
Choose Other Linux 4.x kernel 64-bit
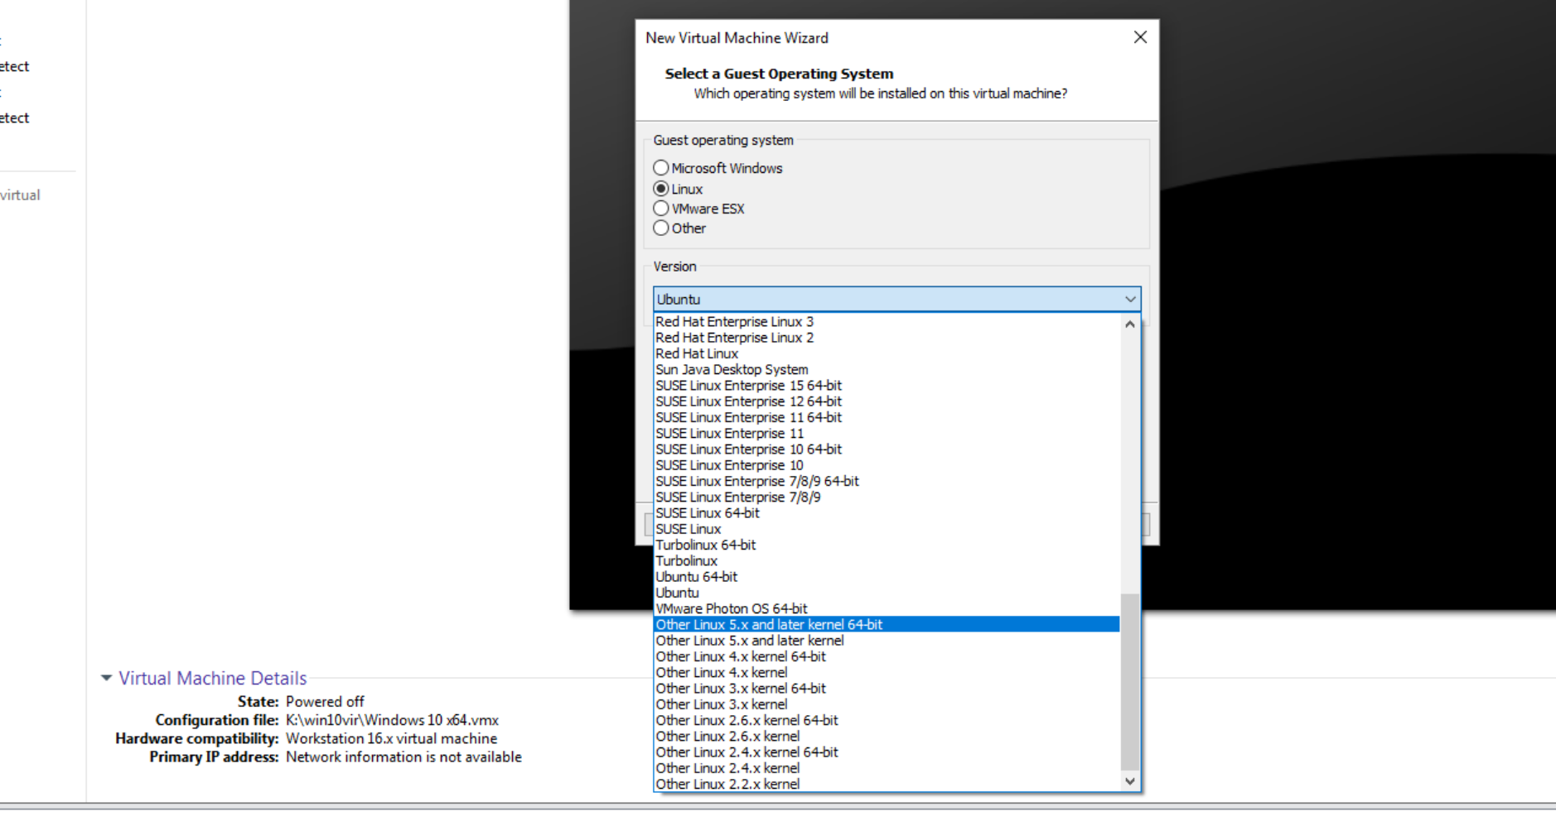point(887,656)
